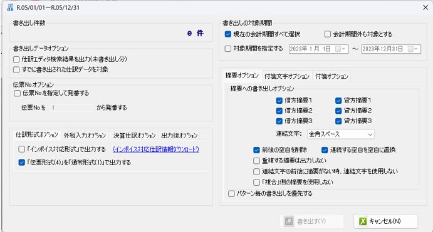Click the 2023年1月1日 start date field
The image size is (433, 232).
point(319,49)
